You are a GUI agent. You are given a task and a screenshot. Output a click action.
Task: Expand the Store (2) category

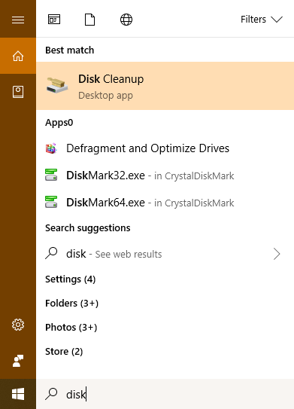[x=64, y=351]
